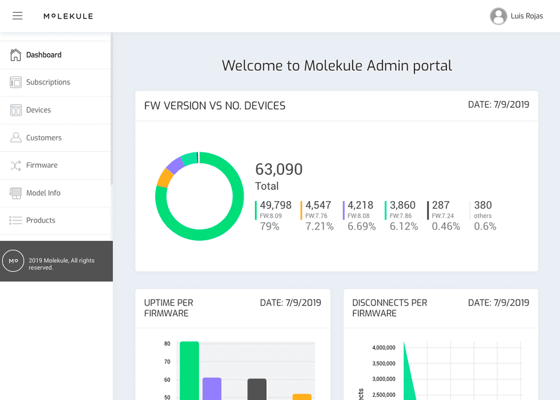Screen dimensions: 560x400
Task: Click the purple donut chart segment
Action: point(174,165)
